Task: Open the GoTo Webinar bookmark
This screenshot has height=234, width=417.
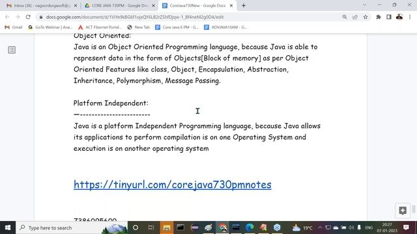Action: [50, 27]
